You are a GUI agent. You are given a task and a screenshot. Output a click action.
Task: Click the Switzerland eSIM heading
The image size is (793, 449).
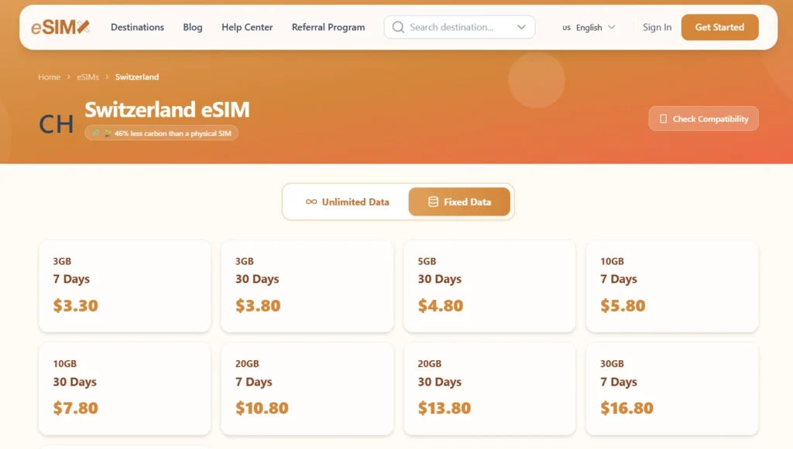(167, 110)
